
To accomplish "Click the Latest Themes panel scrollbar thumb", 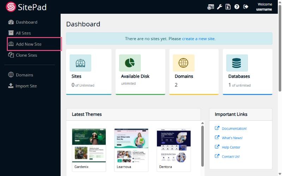I will click(202, 146).
